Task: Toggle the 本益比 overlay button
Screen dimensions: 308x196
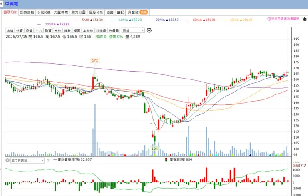Action: pyautogui.click(x=88, y=31)
